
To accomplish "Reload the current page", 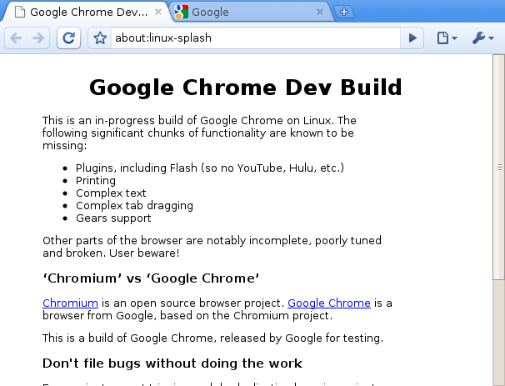I will [68, 38].
